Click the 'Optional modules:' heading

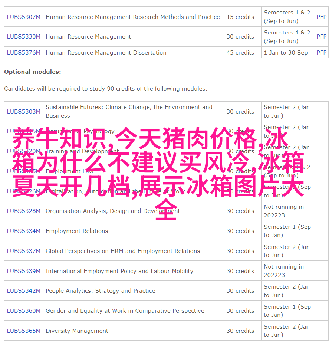click(x=33, y=72)
